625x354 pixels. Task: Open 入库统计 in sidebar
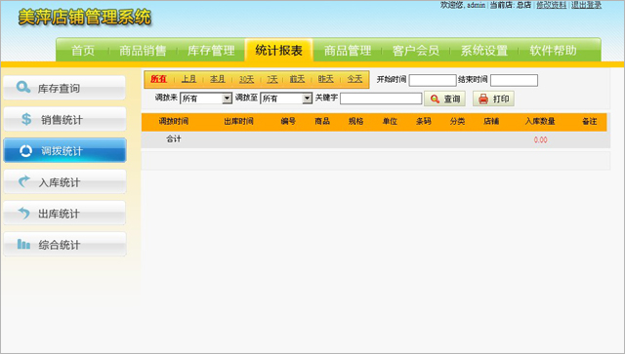click(x=64, y=181)
